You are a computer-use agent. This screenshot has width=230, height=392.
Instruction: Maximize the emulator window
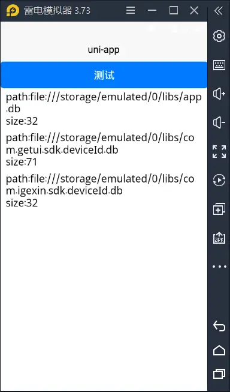(x=174, y=10)
